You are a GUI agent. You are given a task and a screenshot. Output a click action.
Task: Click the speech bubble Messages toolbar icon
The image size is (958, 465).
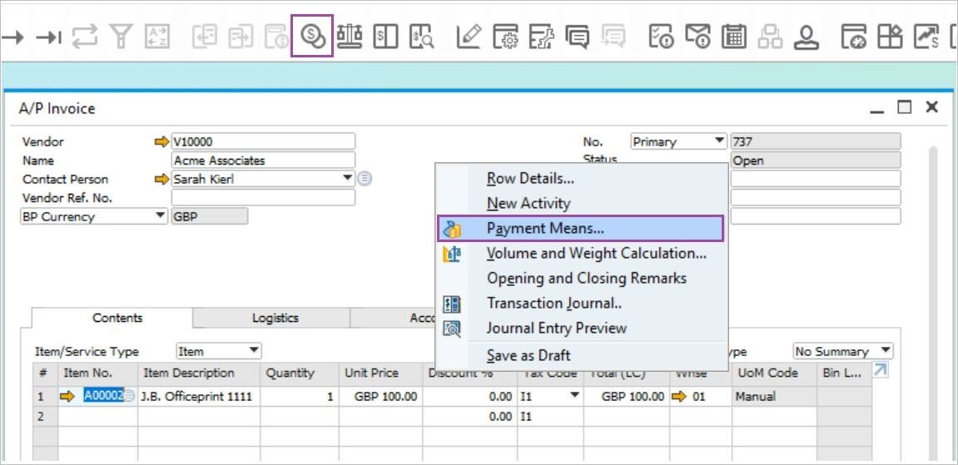pos(578,37)
